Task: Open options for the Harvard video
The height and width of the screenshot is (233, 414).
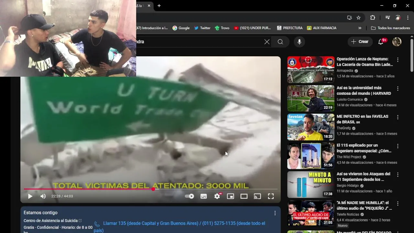Action: point(398,88)
